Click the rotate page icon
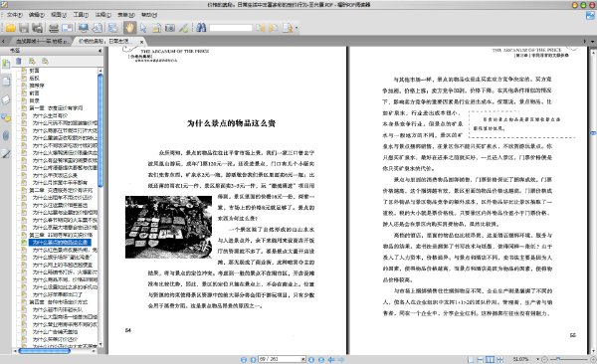The image size is (597, 364). click(x=98, y=28)
